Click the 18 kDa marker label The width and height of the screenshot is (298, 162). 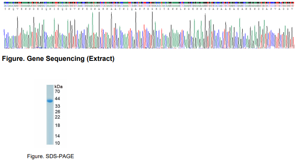(58, 126)
